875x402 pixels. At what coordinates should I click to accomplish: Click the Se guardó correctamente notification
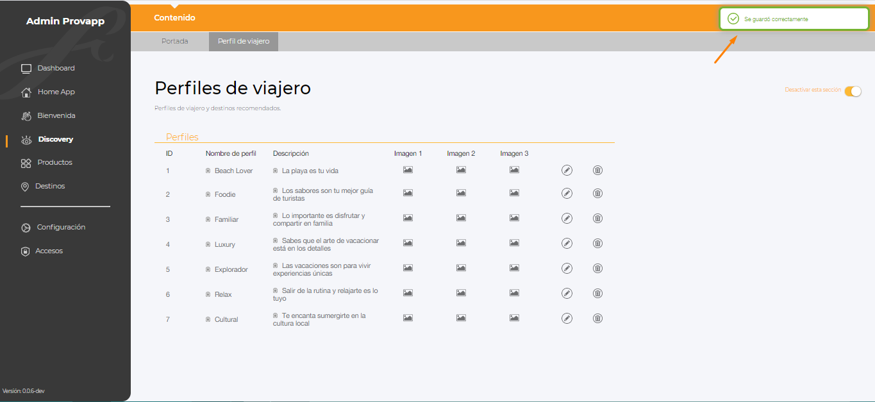pos(794,19)
